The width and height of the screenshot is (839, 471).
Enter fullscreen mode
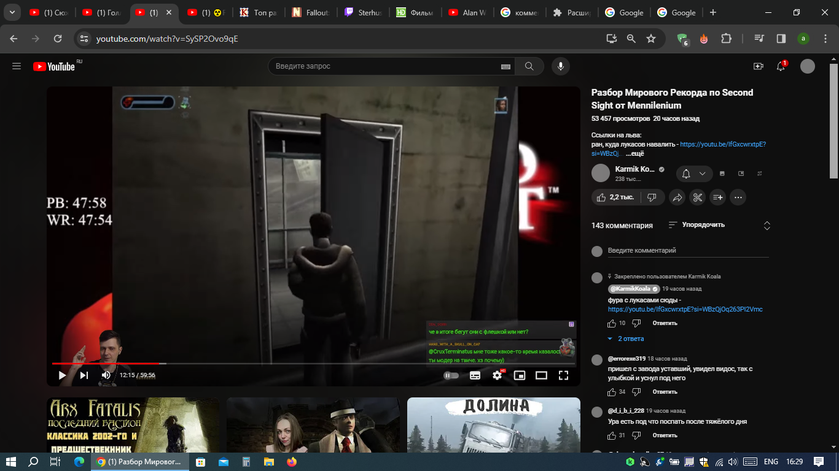tap(563, 375)
